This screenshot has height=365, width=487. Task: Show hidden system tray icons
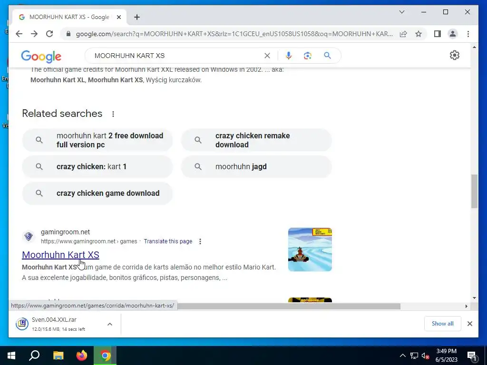pos(402,355)
